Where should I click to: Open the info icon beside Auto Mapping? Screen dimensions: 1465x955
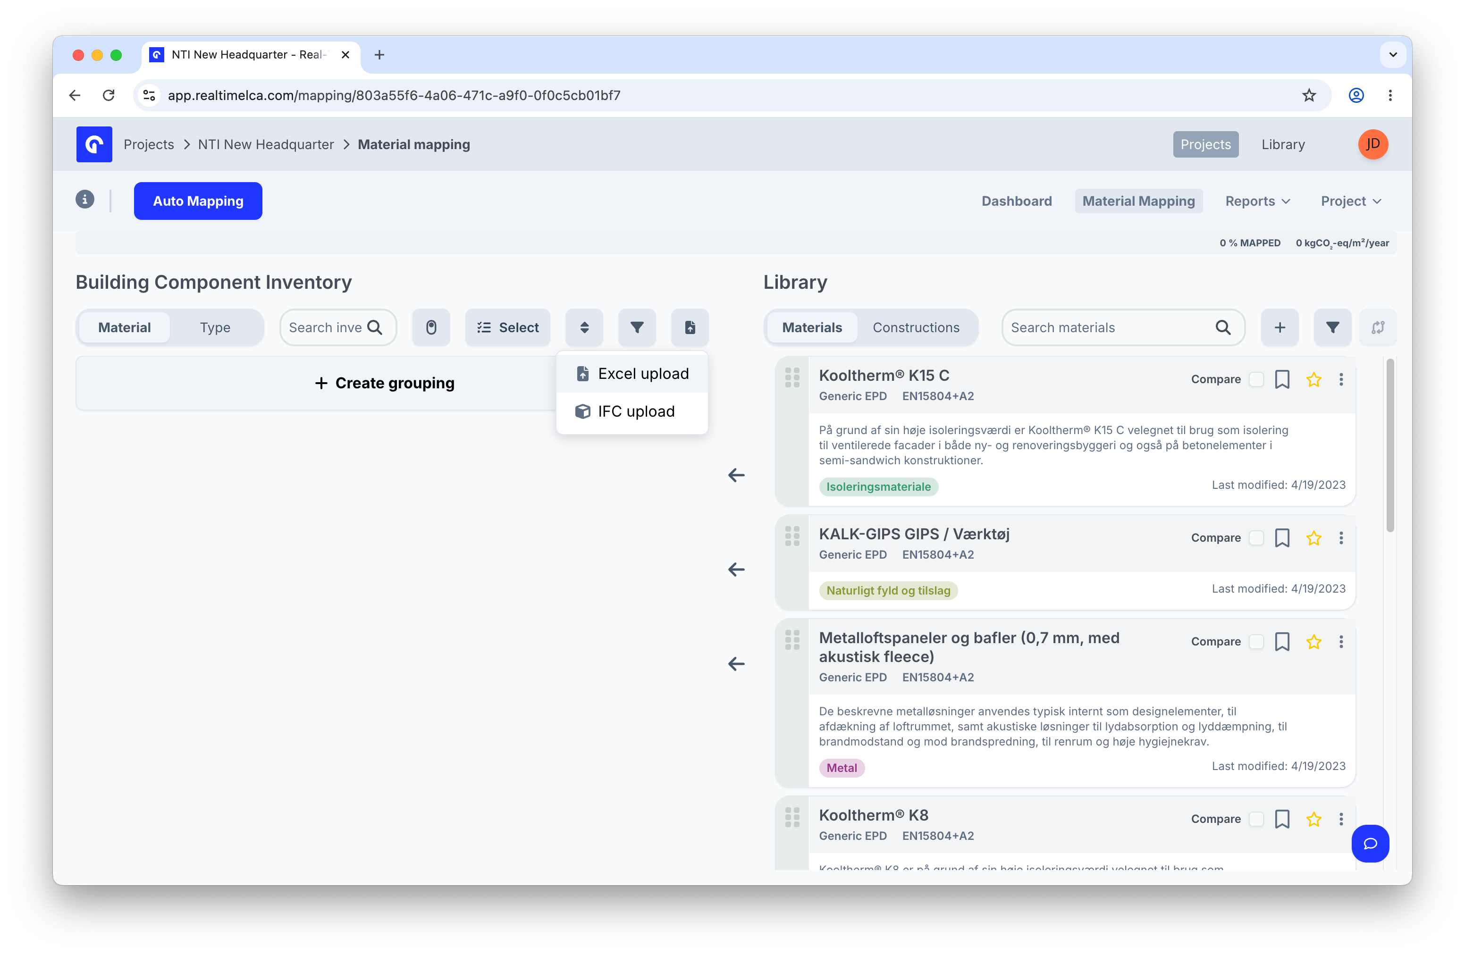(x=85, y=200)
